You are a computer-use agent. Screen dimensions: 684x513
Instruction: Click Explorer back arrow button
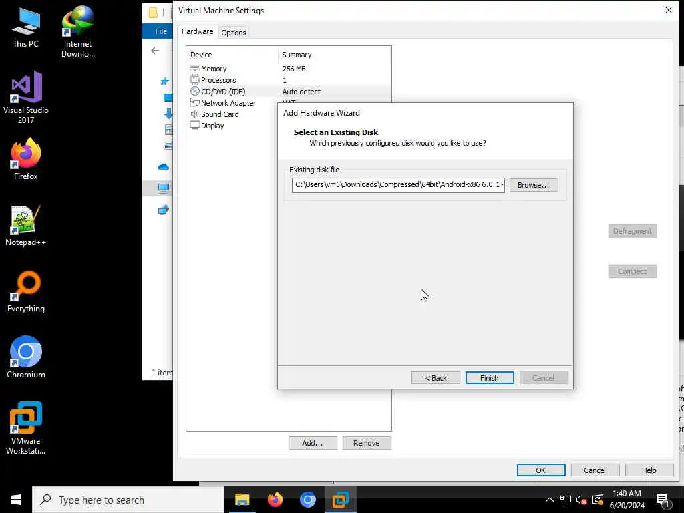[155, 51]
